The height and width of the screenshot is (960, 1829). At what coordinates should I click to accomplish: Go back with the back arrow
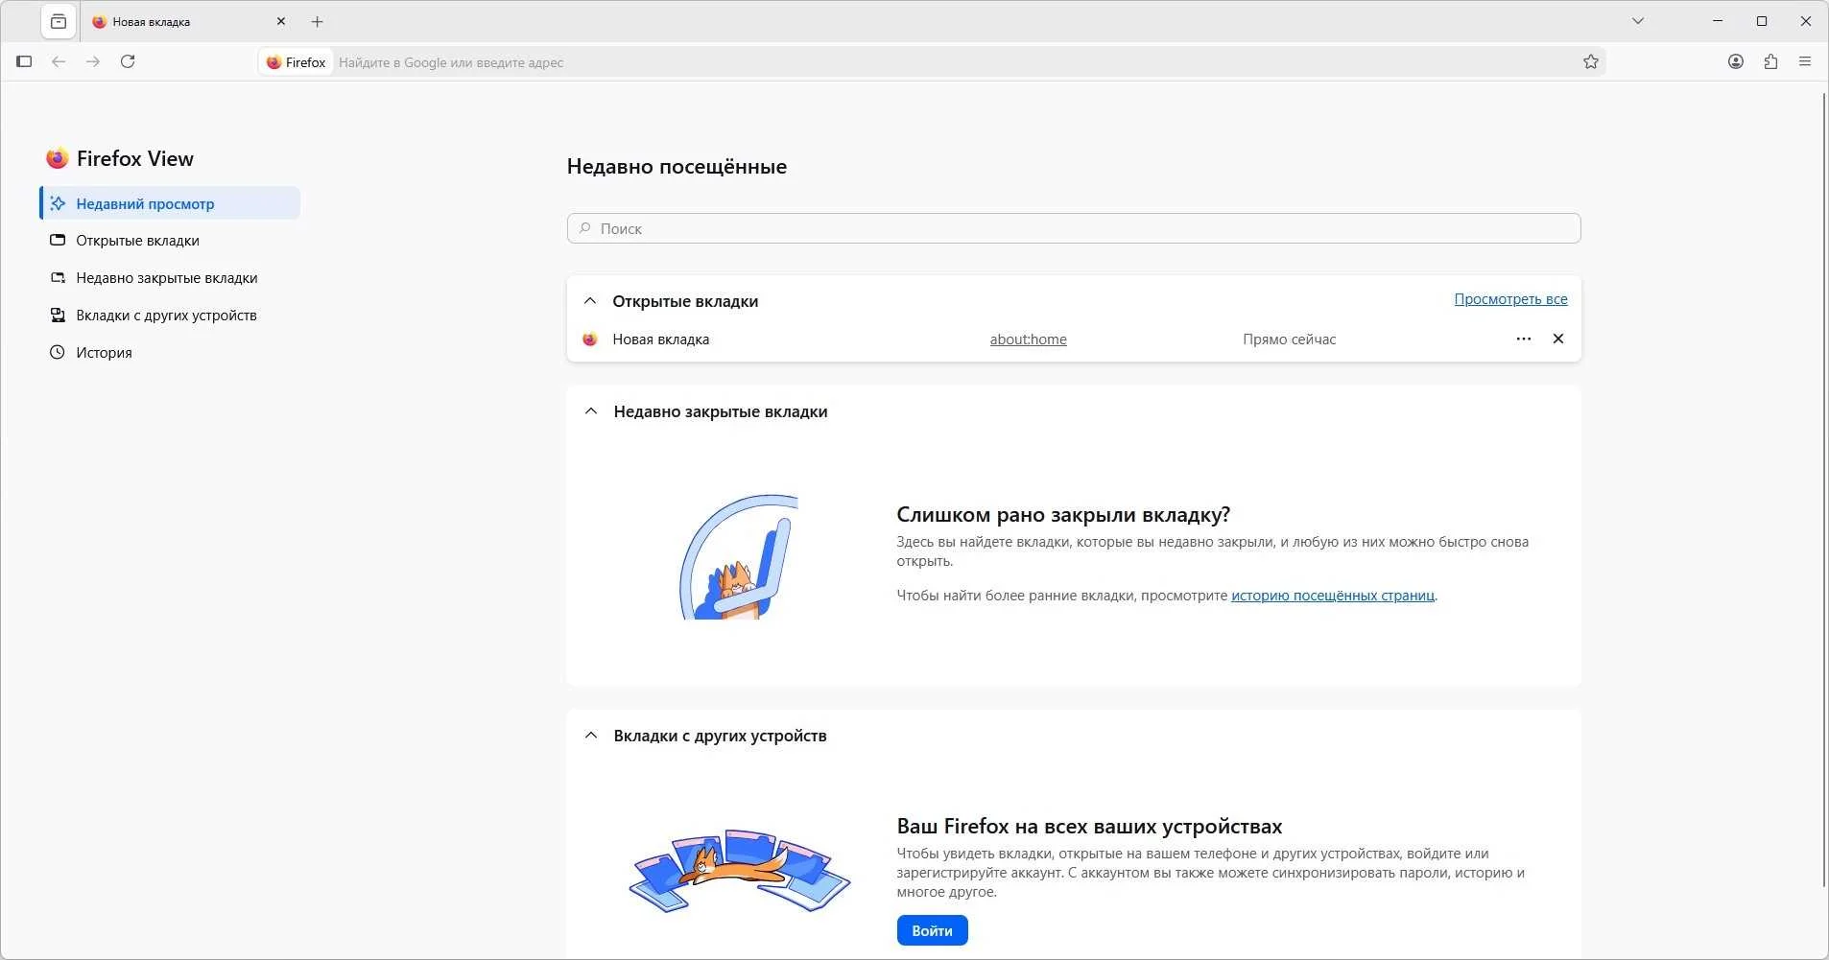coord(59,61)
